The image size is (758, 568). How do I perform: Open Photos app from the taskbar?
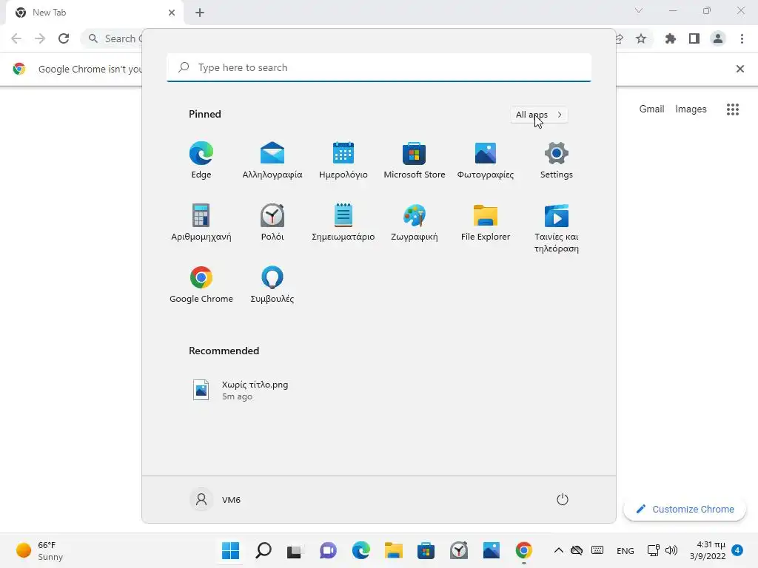(x=492, y=550)
